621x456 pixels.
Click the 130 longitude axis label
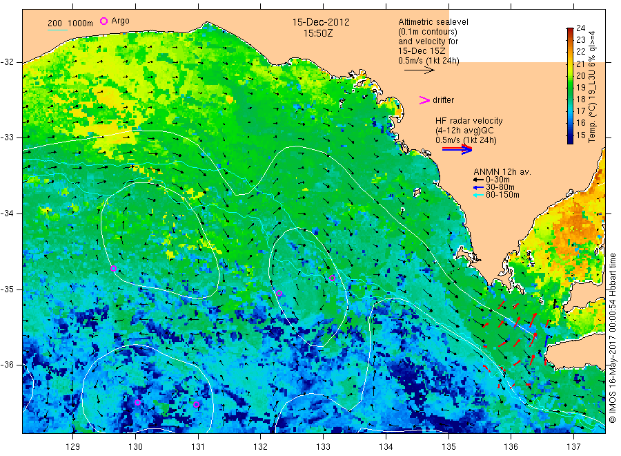pyautogui.click(x=135, y=447)
